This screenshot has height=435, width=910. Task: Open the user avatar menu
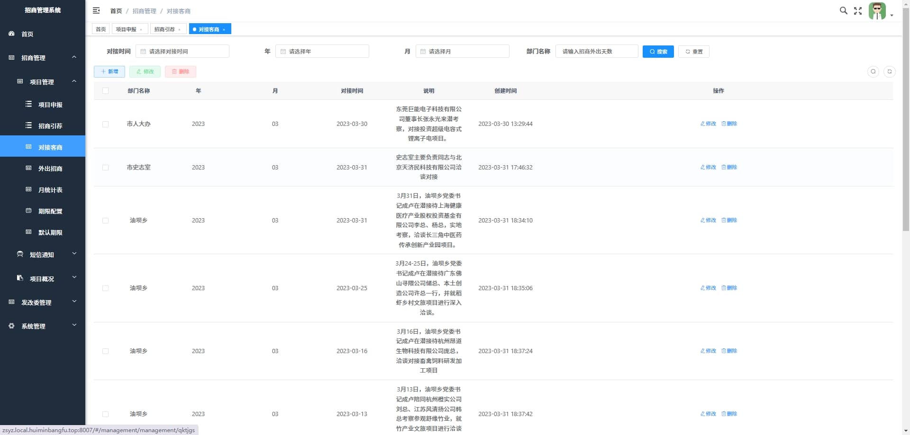877,11
